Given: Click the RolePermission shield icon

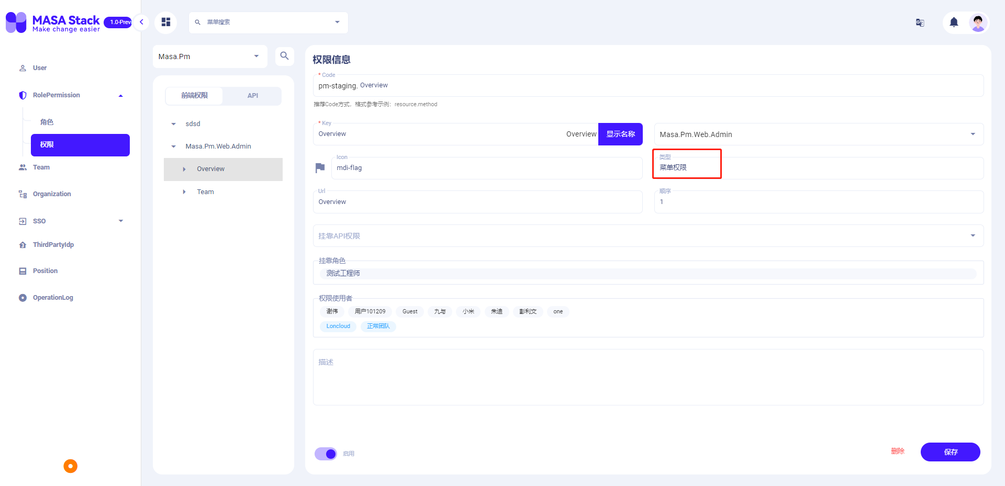Looking at the screenshot, I should click(x=22, y=95).
